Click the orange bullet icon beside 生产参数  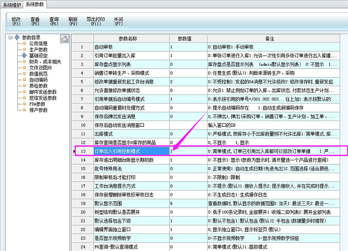(x=25, y=50)
